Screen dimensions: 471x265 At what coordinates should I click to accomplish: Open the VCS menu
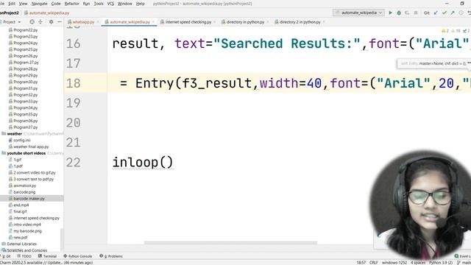point(110,4)
